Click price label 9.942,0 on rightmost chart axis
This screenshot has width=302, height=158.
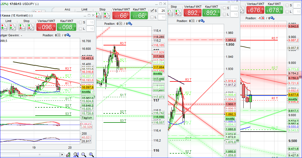[x=293, y=26]
